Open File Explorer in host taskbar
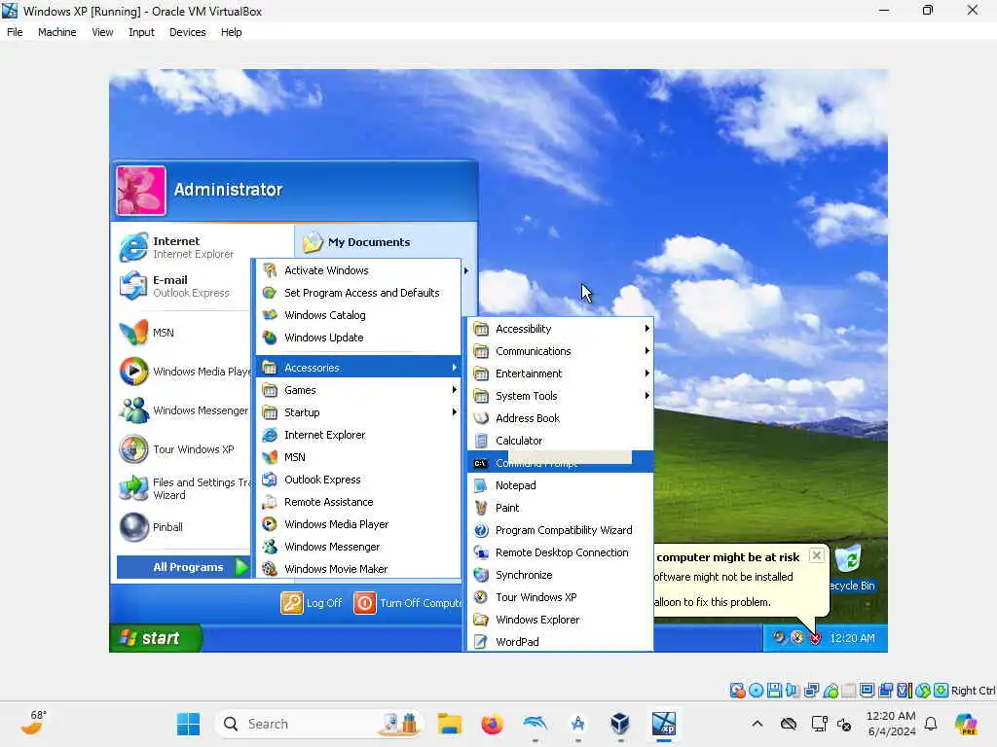Image resolution: width=997 pixels, height=747 pixels. click(450, 724)
